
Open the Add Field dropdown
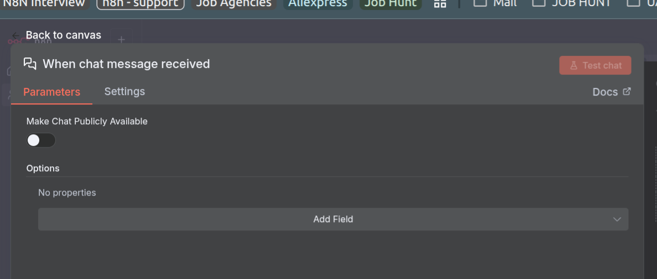coord(333,219)
